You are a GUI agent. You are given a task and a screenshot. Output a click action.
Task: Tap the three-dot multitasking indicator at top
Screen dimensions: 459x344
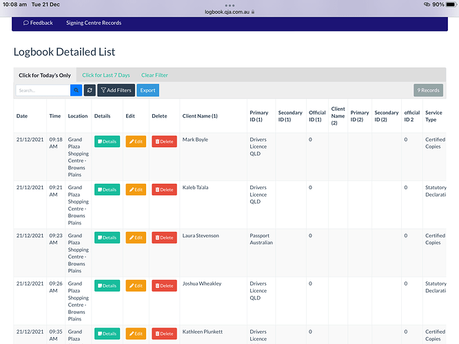(229, 6)
